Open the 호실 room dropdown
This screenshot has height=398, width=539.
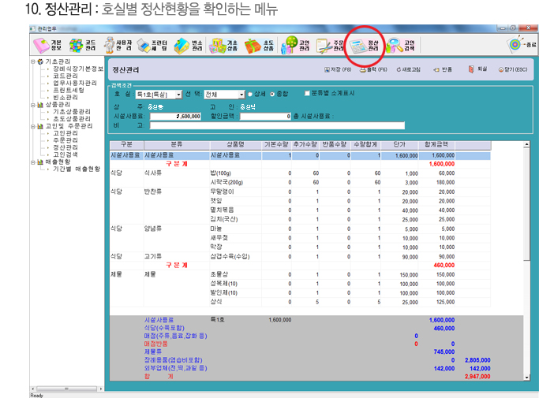[x=178, y=94]
